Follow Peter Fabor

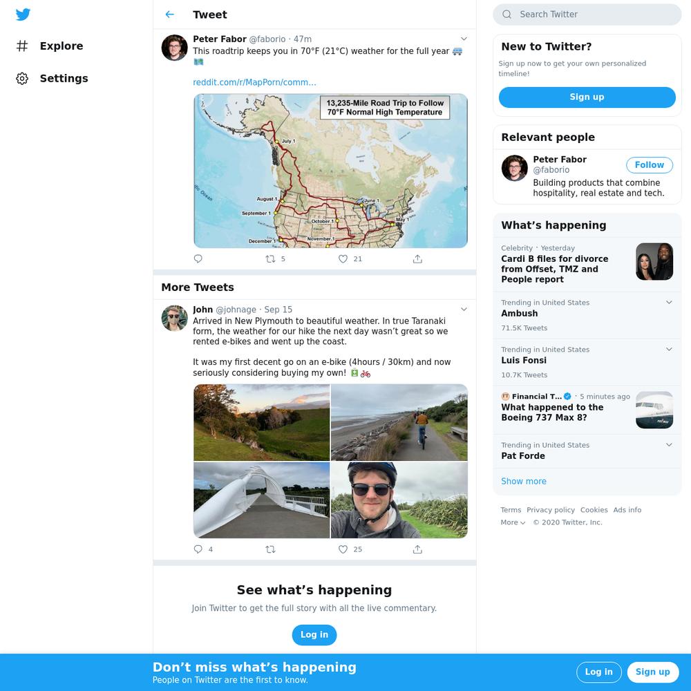(x=649, y=165)
